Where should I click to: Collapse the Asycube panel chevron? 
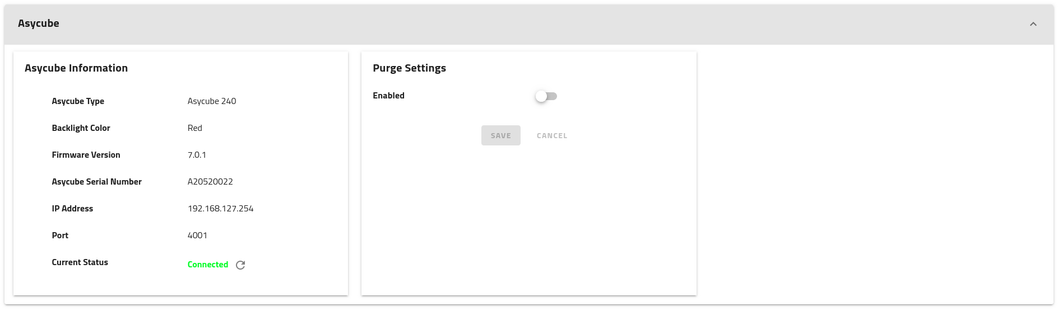pos(1033,24)
